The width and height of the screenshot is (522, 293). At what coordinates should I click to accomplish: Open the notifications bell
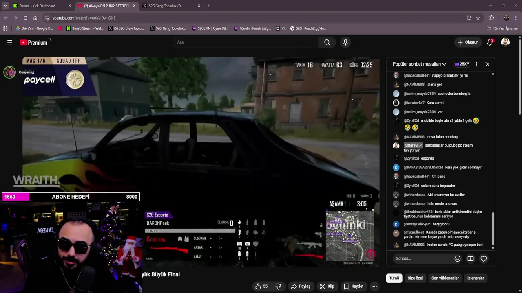click(490, 42)
